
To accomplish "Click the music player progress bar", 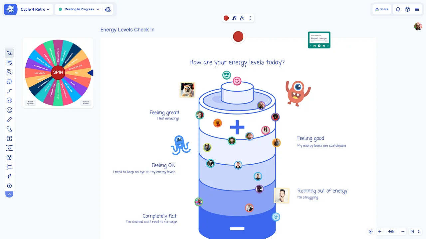I will point(319,40).
